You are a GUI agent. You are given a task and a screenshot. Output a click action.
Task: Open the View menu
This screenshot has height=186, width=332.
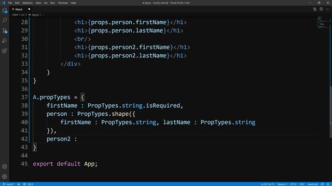coord(38,3)
